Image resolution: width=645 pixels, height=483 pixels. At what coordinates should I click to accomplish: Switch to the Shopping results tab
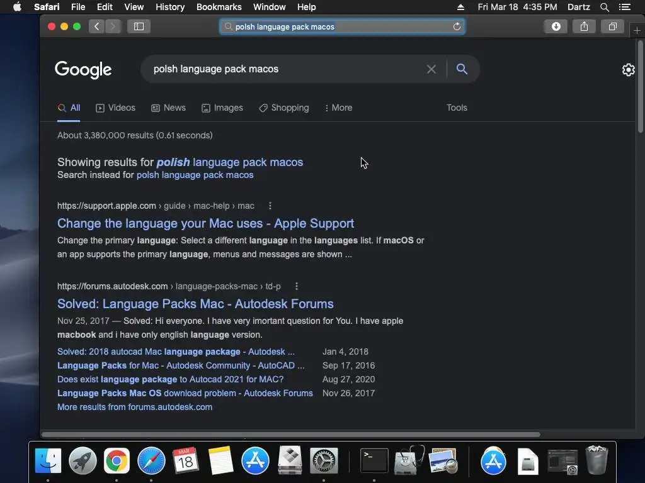(x=284, y=108)
